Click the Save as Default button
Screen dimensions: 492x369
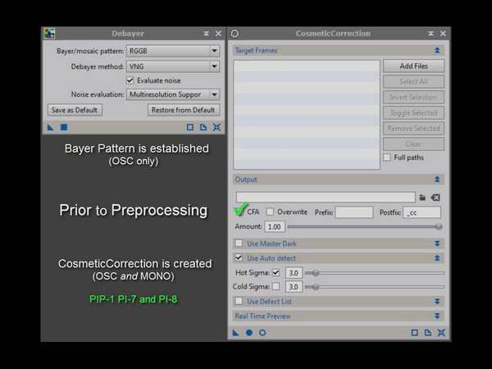point(75,110)
